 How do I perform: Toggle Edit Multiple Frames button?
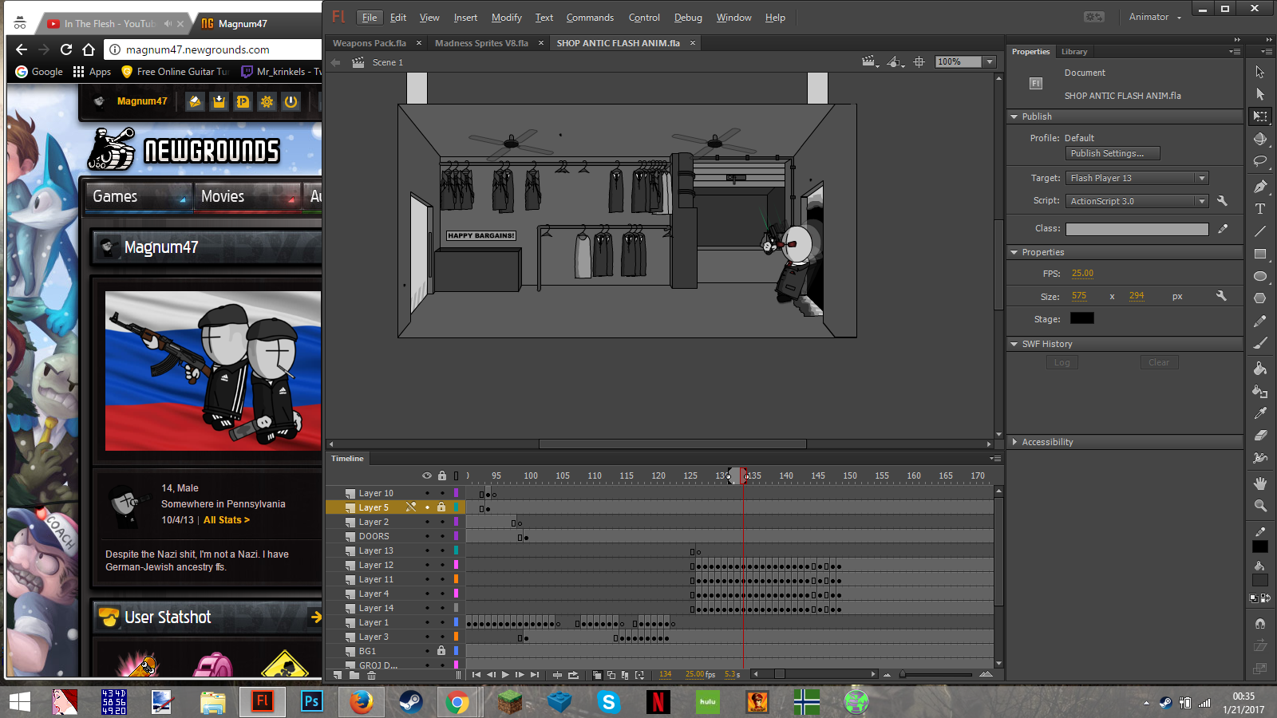[625, 675]
